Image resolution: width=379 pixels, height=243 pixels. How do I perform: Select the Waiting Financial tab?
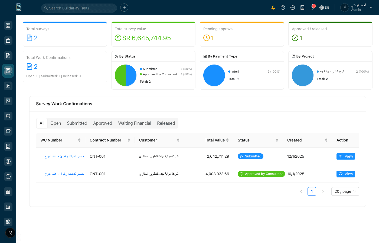[135, 123]
